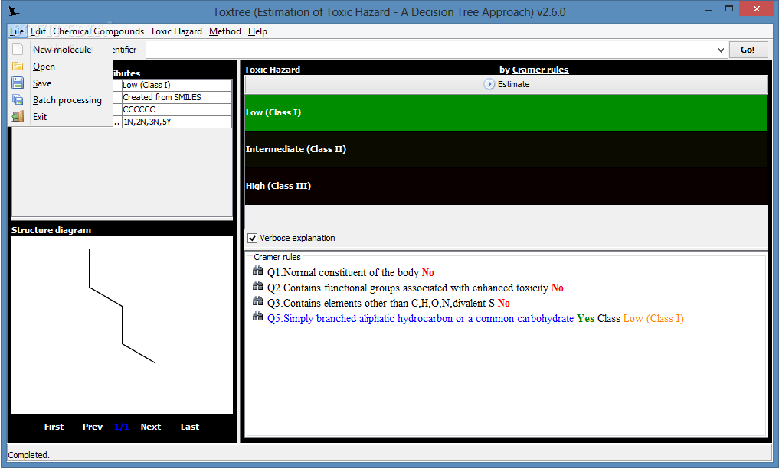Select the 'CCCCCC' SMILES cell
Screen dimensions: 779x468
(176, 109)
